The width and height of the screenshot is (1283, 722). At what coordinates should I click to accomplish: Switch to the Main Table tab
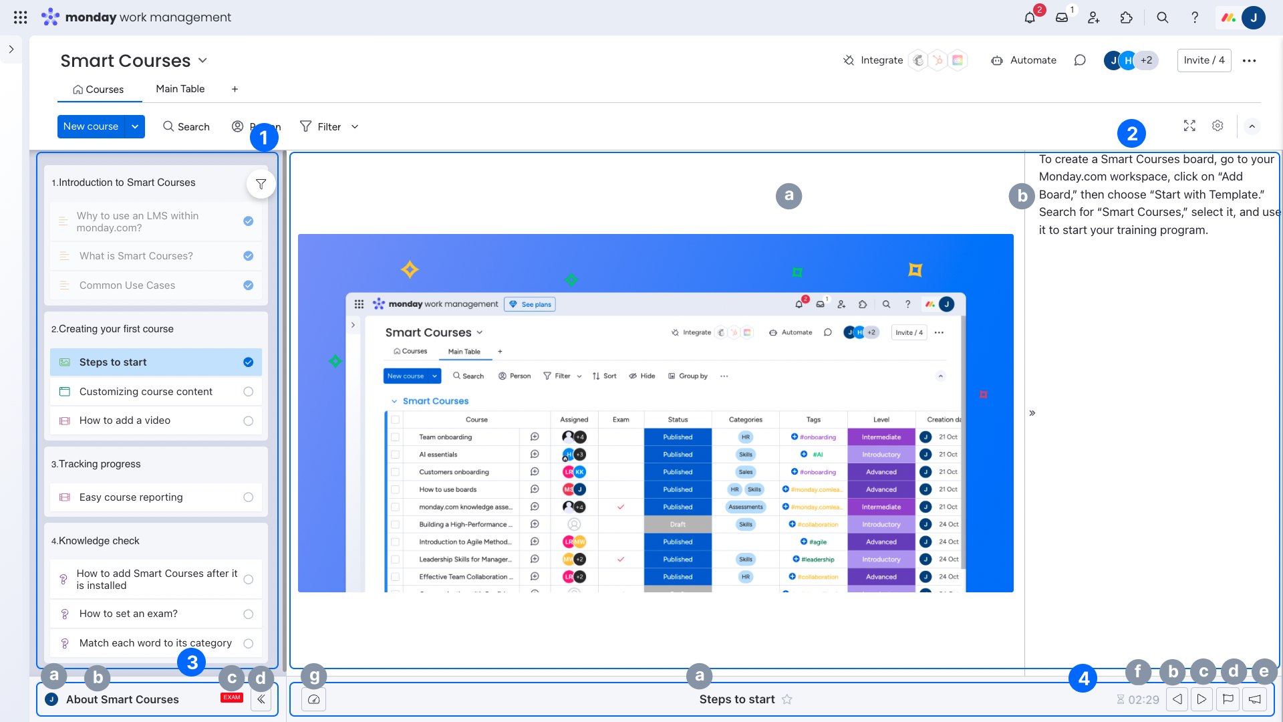pos(180,89)
